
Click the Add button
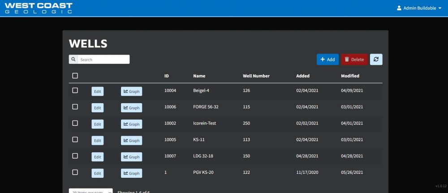coord(328,59)
